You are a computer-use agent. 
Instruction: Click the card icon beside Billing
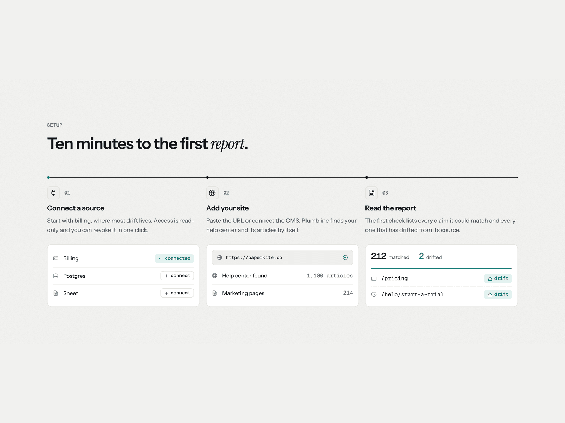point(56,258)
